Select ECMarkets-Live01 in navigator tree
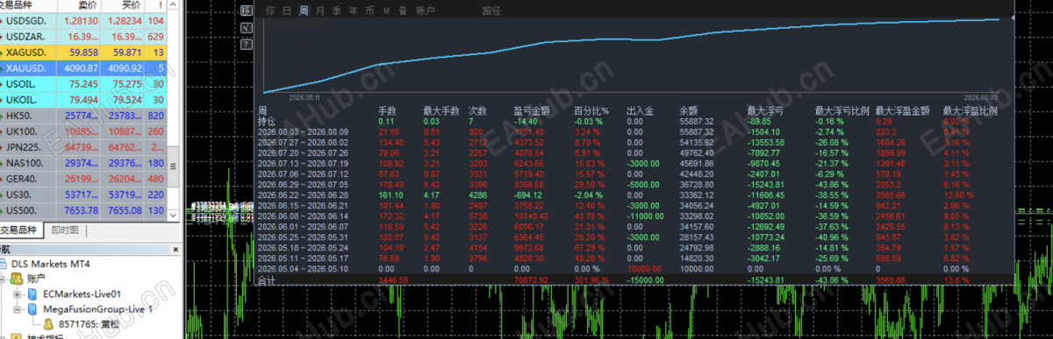The height and width of the screenshot is (339, 1053). 82,294
